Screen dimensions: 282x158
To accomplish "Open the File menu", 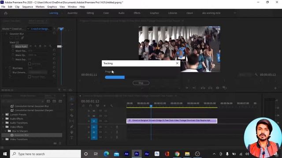I will coord(3,7).
